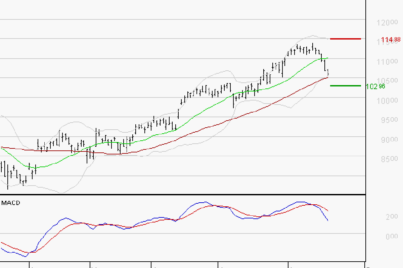Click the MACD indicator label

(x=11, y=203)
